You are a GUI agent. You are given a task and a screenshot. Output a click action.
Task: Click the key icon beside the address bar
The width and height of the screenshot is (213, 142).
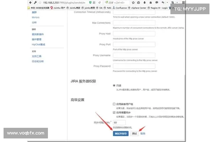(x=35, y=2)
